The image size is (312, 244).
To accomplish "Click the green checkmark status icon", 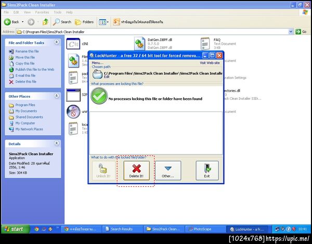I will [x=99, y=96].
